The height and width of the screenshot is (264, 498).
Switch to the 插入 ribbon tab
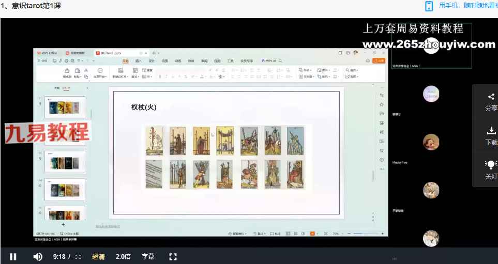(139, 60)
